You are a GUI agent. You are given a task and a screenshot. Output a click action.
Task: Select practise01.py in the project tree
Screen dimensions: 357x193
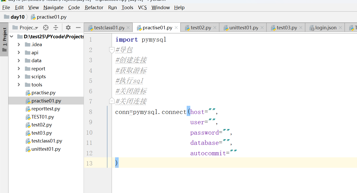(x=46, y=101)
